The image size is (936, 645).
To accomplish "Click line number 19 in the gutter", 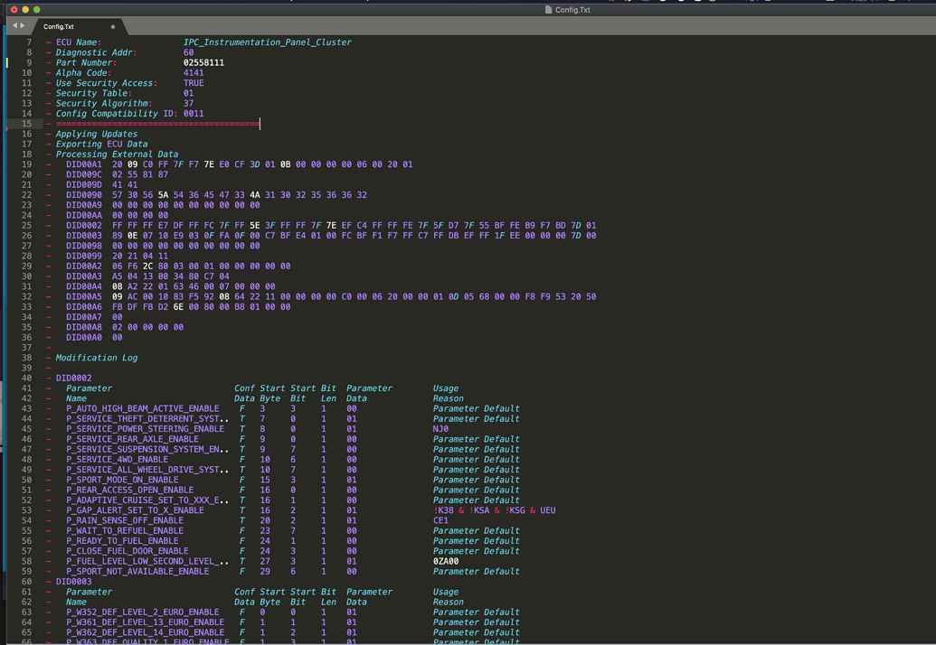I will pyautogui.click(x=26, y=164).
